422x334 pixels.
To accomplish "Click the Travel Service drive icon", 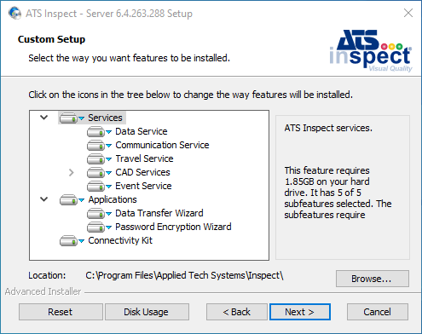I will (x=95, y=159).
